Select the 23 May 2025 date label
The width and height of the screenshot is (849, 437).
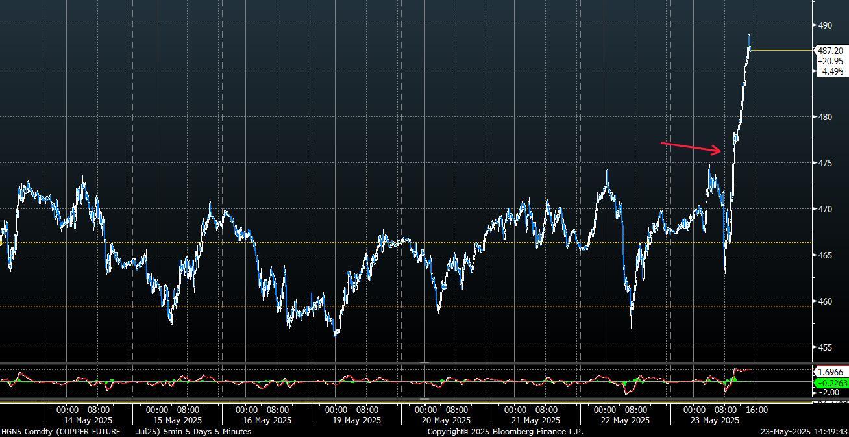pyautogui.click(x=713, y=420)
